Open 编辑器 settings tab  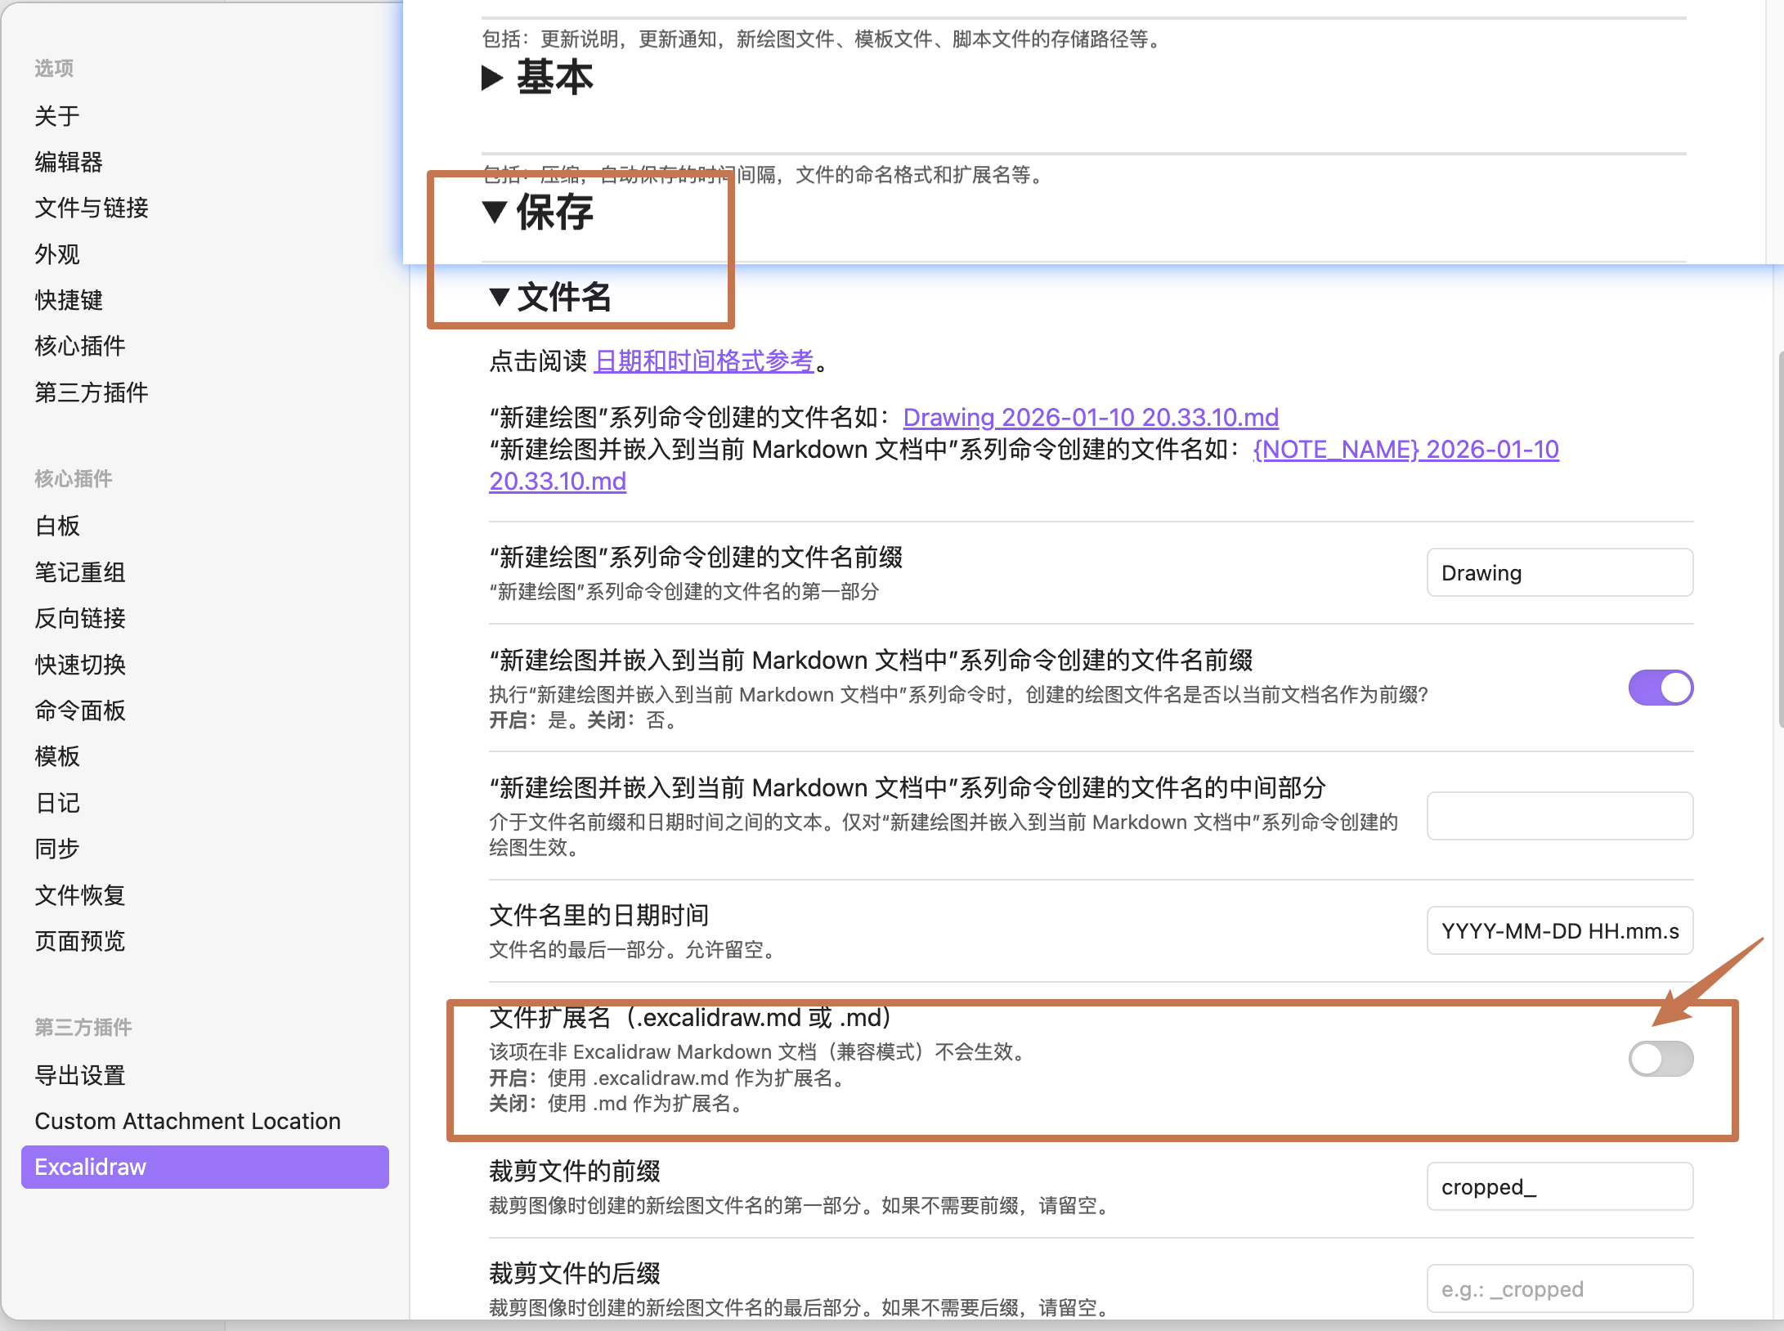(x=69, y=162)
